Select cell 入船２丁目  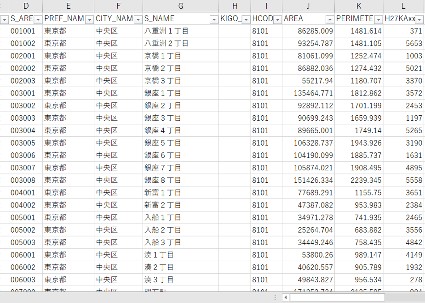point(181,230)
